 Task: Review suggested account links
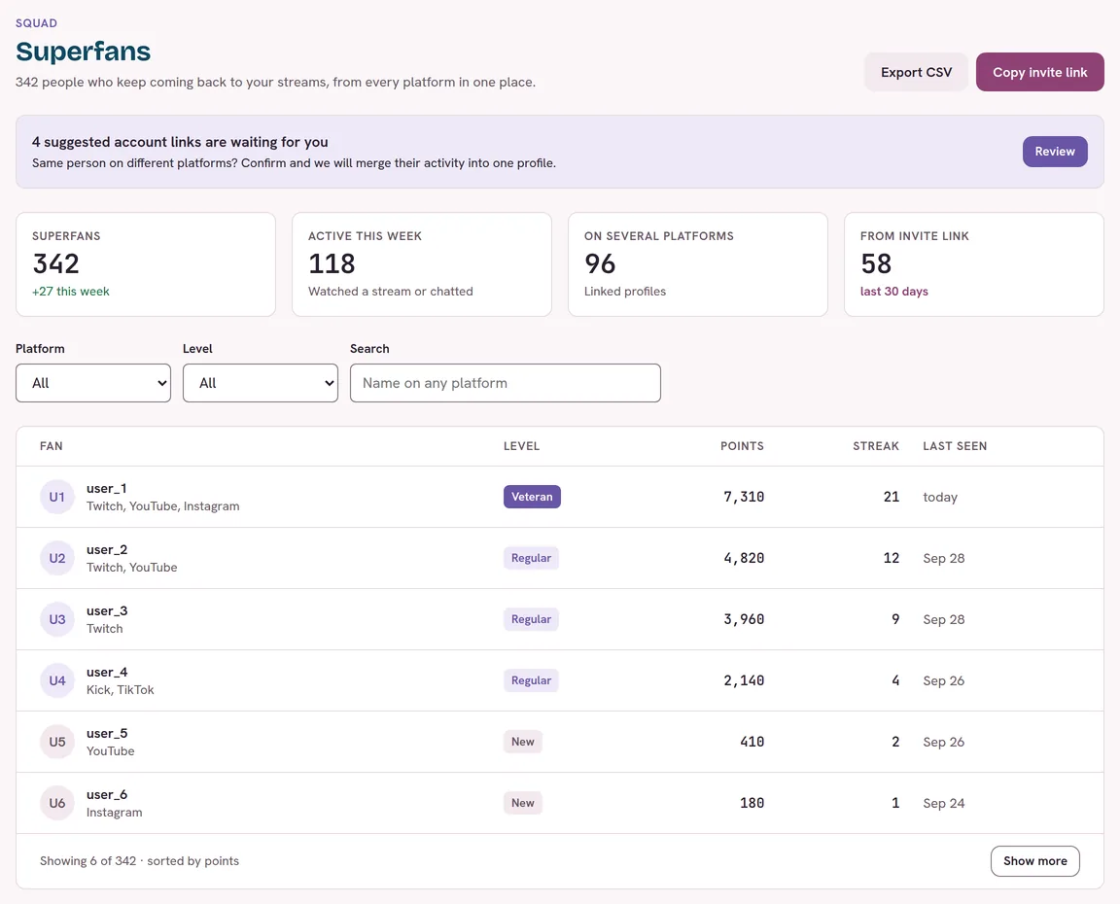click(1054, 152)
